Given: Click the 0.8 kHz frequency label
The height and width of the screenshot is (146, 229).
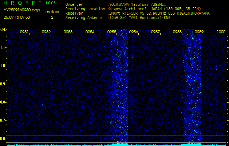Looking at the screenshot, I should (3, 102).
